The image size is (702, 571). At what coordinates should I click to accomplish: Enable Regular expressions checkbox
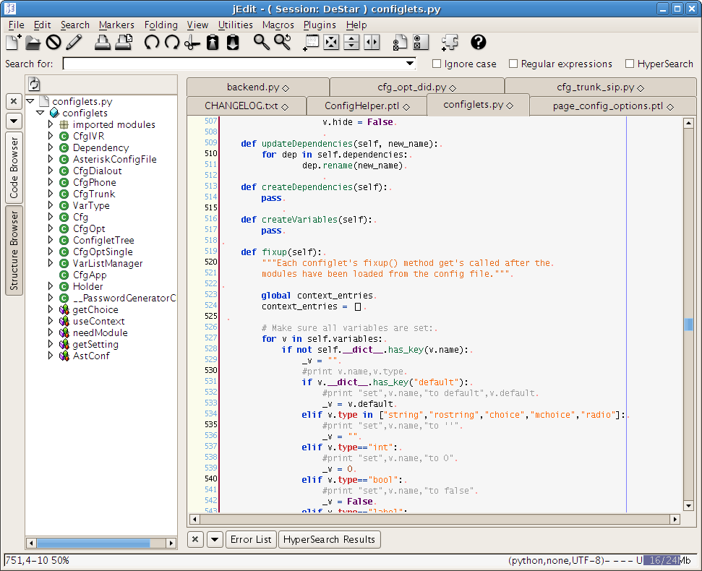[x=513, y=64]
